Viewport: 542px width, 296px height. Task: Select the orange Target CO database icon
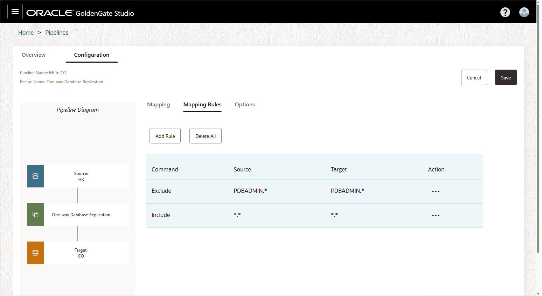click(35, 253)
